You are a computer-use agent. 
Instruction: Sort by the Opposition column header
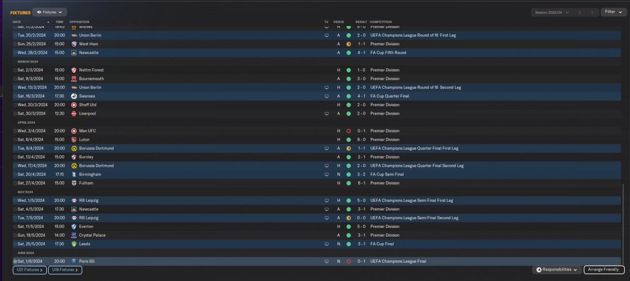[79, 22]
